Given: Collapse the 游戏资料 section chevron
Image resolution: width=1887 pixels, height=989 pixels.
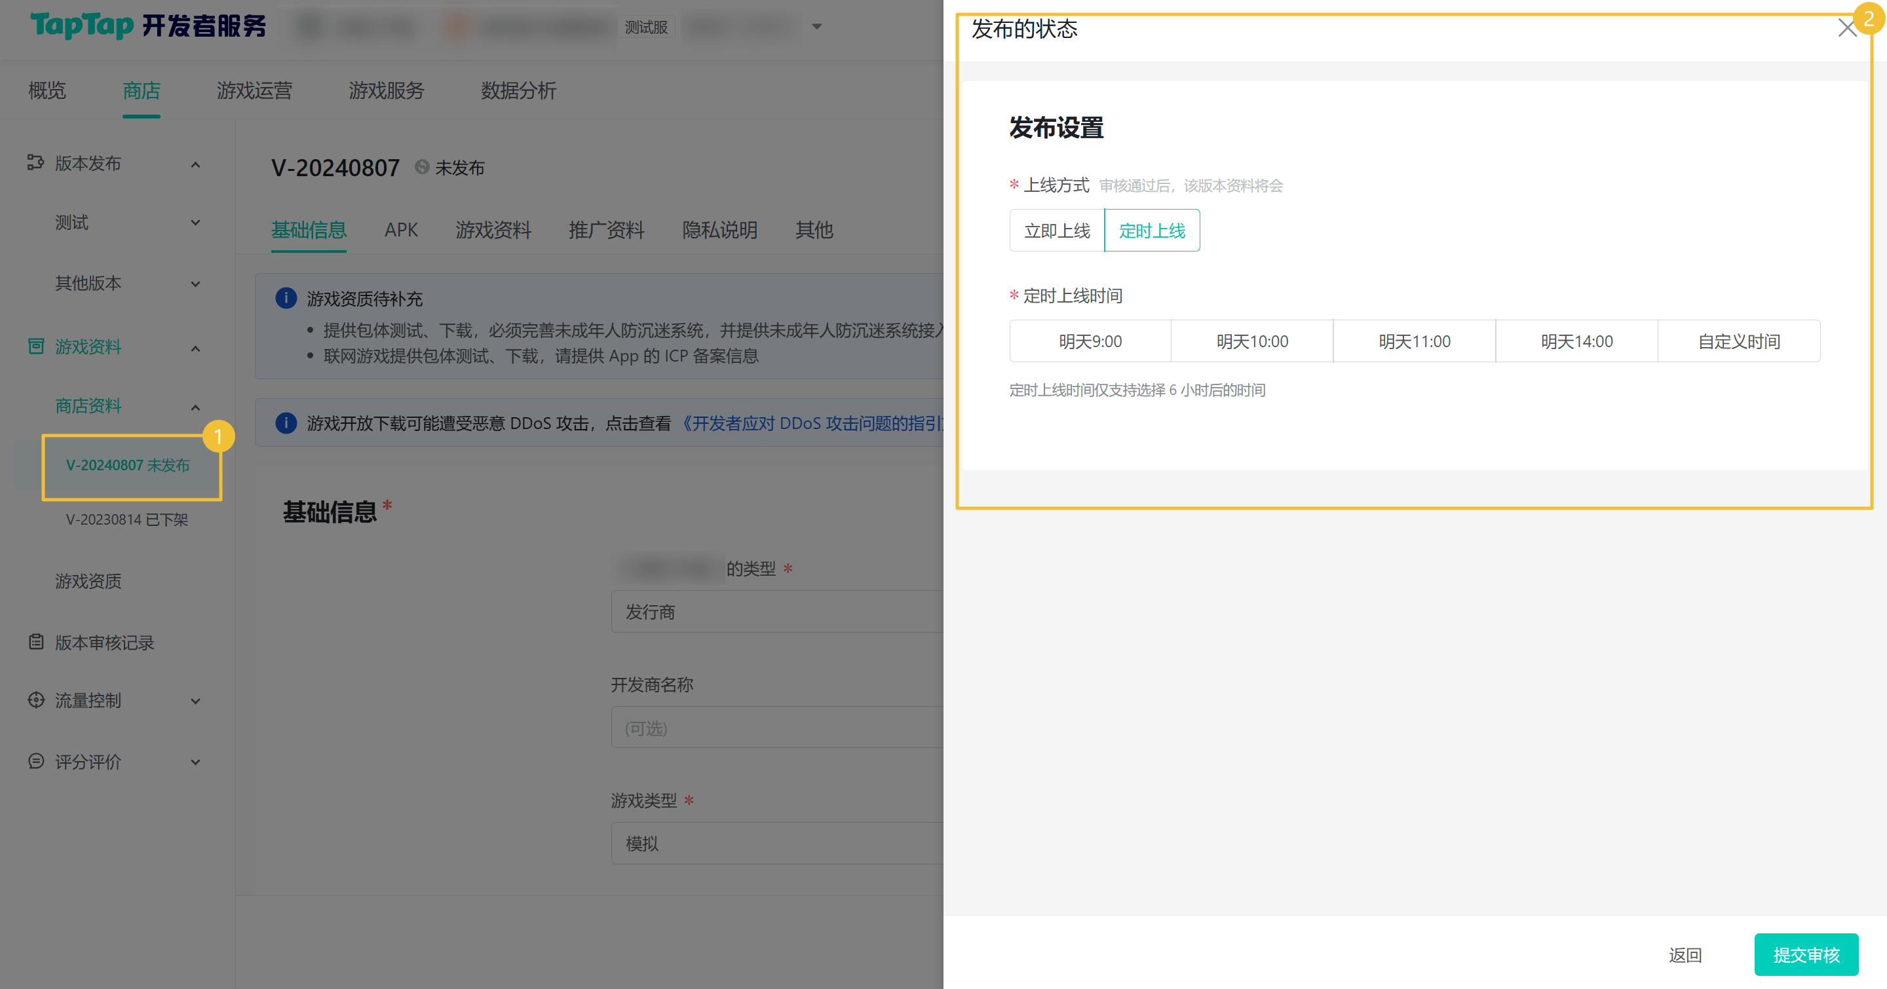Looking at the screenshot, I should point(196,348).
